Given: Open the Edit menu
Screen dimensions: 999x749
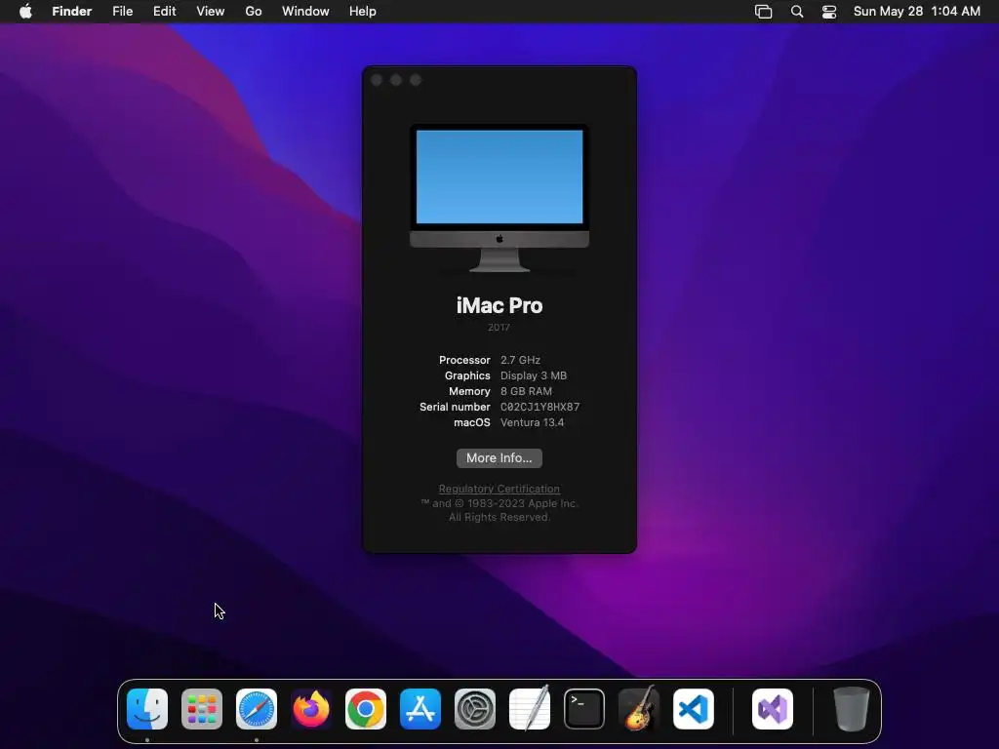Looking at the screenshot, I should point(164,12).
